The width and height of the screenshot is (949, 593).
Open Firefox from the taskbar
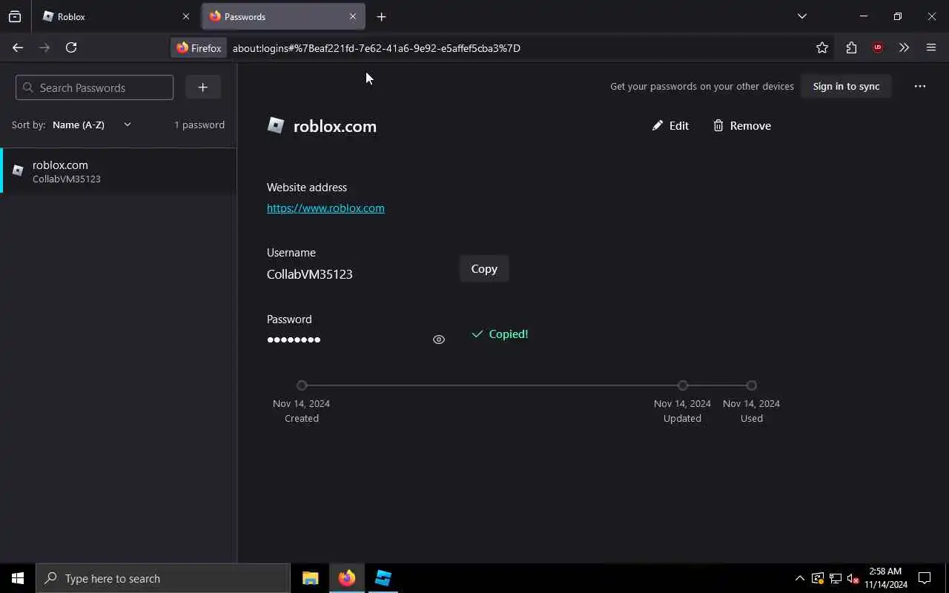click(347, 578)
